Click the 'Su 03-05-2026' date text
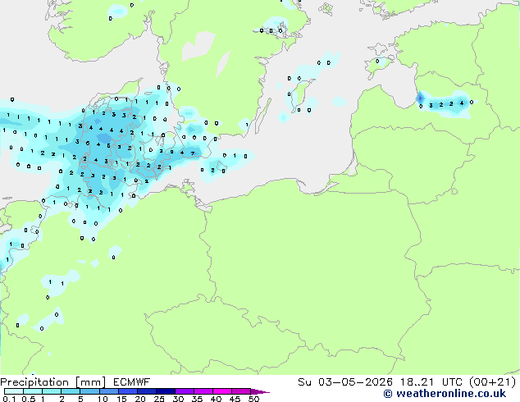520x402 pixels. coord(345,382)
